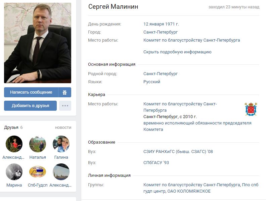
Task: Click the Написать сообщение button
Action: point(31,92)
